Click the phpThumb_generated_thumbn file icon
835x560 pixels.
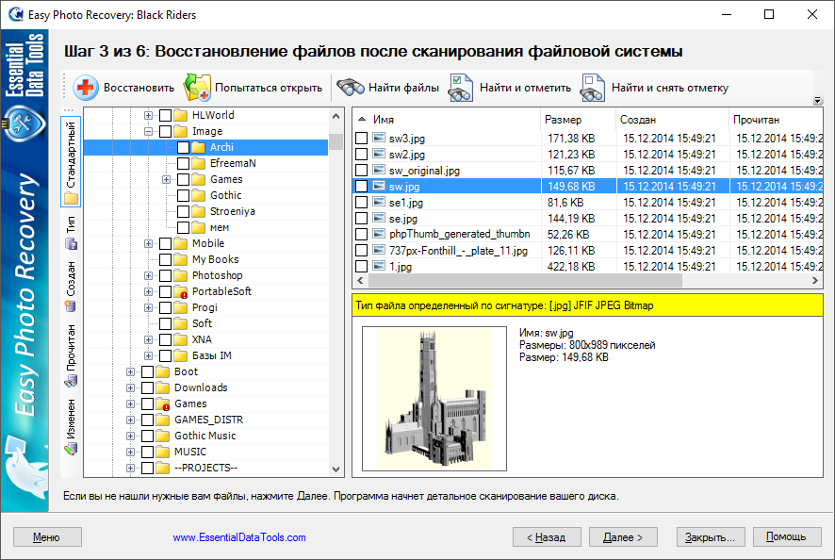coord(379,234)
